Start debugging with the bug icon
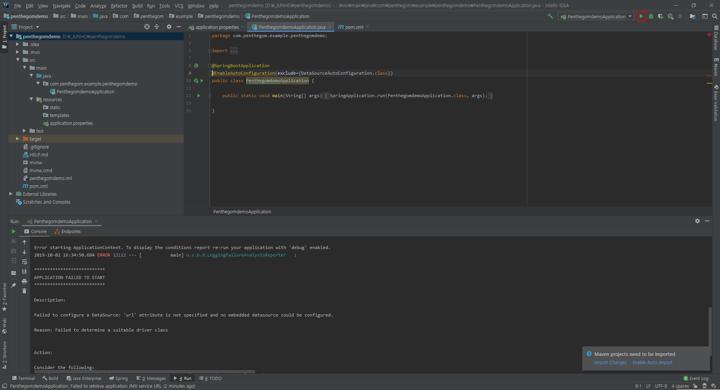Image resolution: width=720 pixels, height=390 pixels. pos(651,16)
